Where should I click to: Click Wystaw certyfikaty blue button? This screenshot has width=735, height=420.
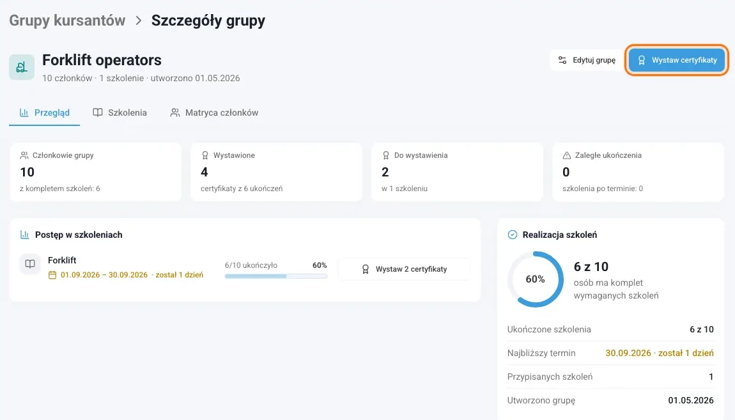[x=676, y=60]
